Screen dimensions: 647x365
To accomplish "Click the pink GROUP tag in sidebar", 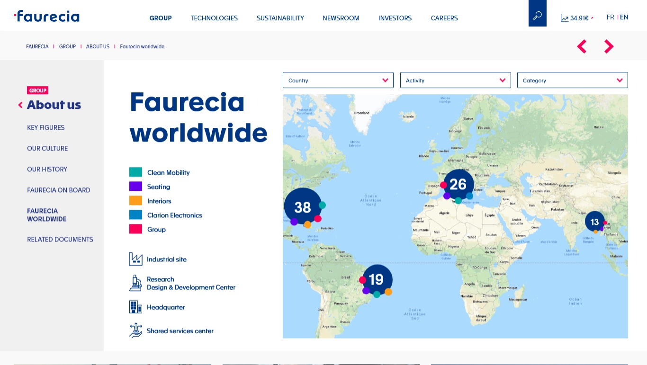I will tap(38, 90).
